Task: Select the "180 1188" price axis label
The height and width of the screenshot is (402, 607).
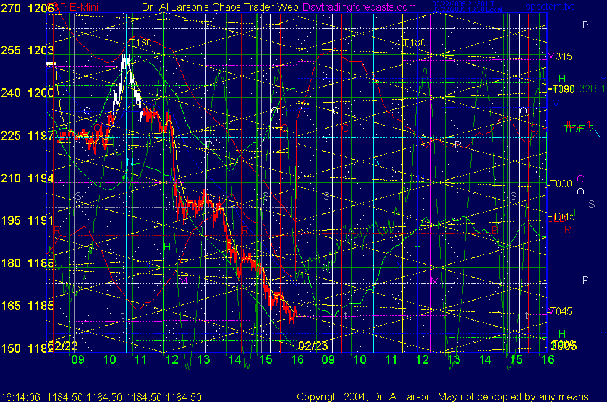Action: [x=27, y=263]
